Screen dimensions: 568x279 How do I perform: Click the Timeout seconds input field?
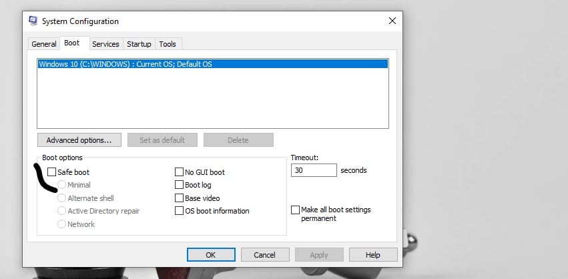click(314, 170)
